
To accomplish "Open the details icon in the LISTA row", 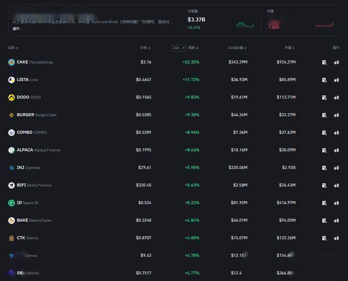I will 324,80.
